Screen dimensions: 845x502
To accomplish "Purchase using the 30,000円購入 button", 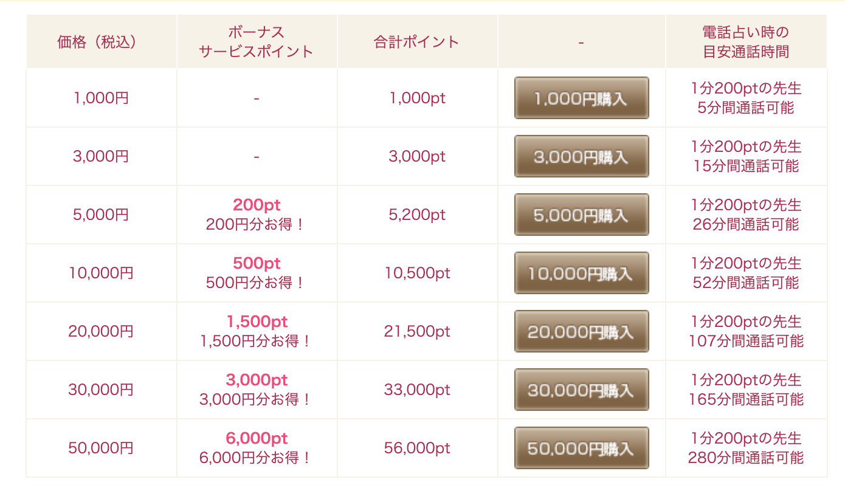I will 581,390.
